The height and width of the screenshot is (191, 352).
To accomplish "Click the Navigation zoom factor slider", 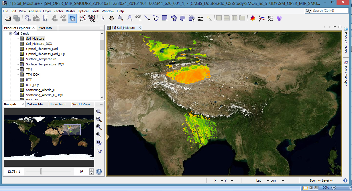I will 41,171.
